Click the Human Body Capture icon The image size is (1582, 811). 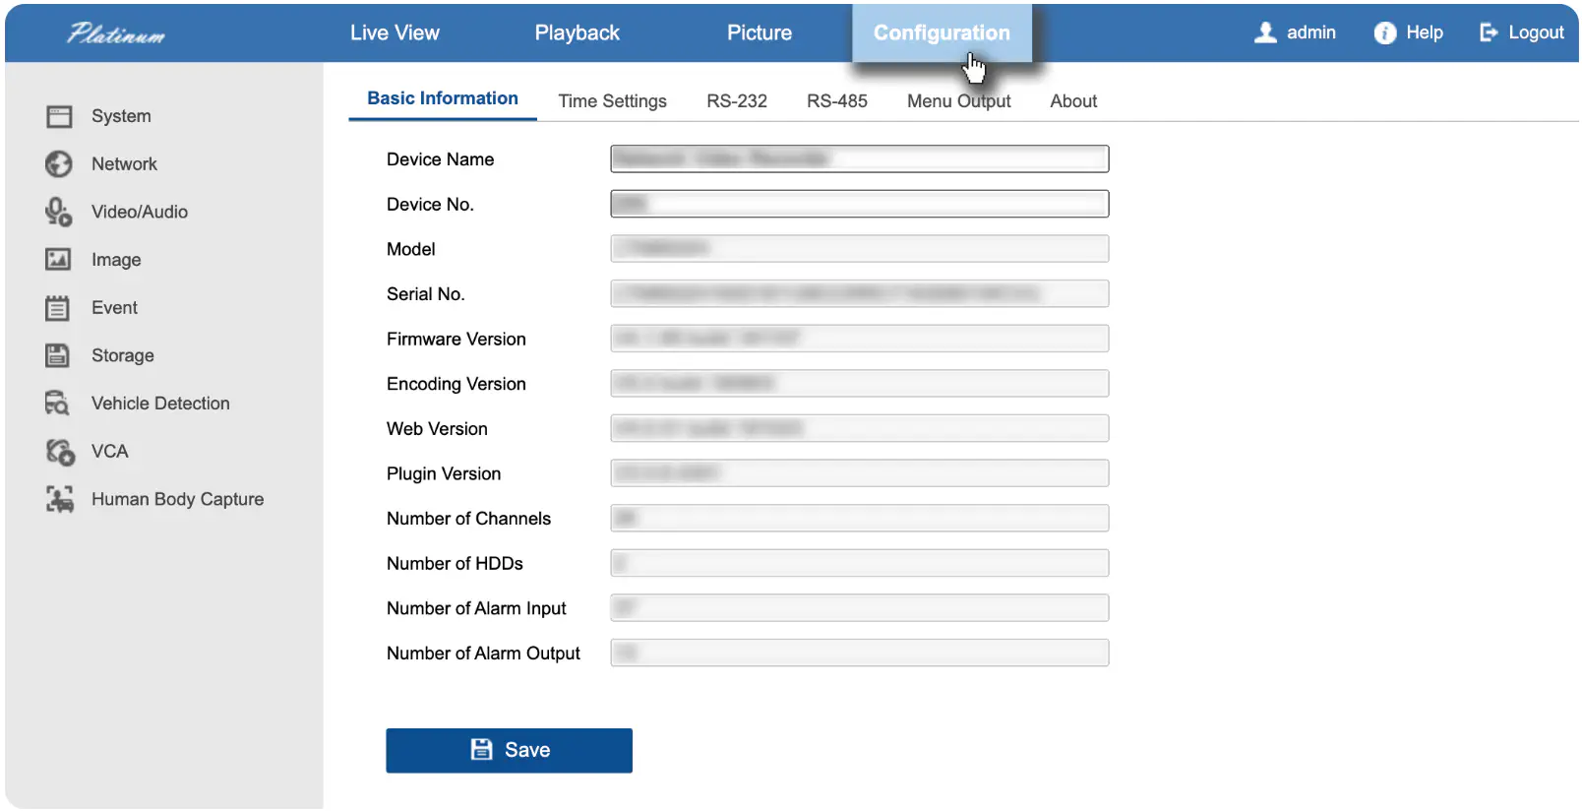point(60,499)
